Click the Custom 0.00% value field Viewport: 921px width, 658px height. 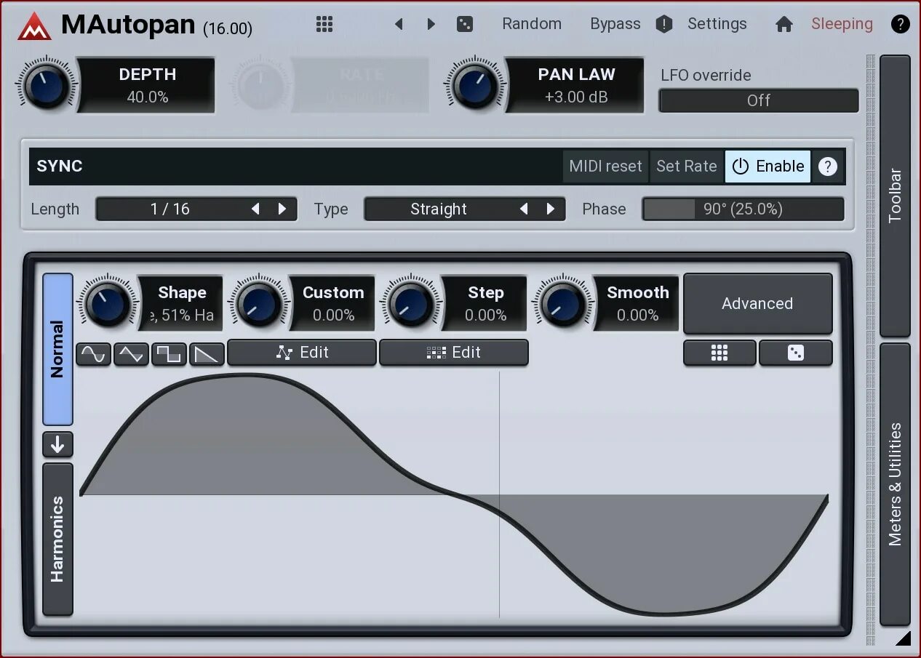333,303
